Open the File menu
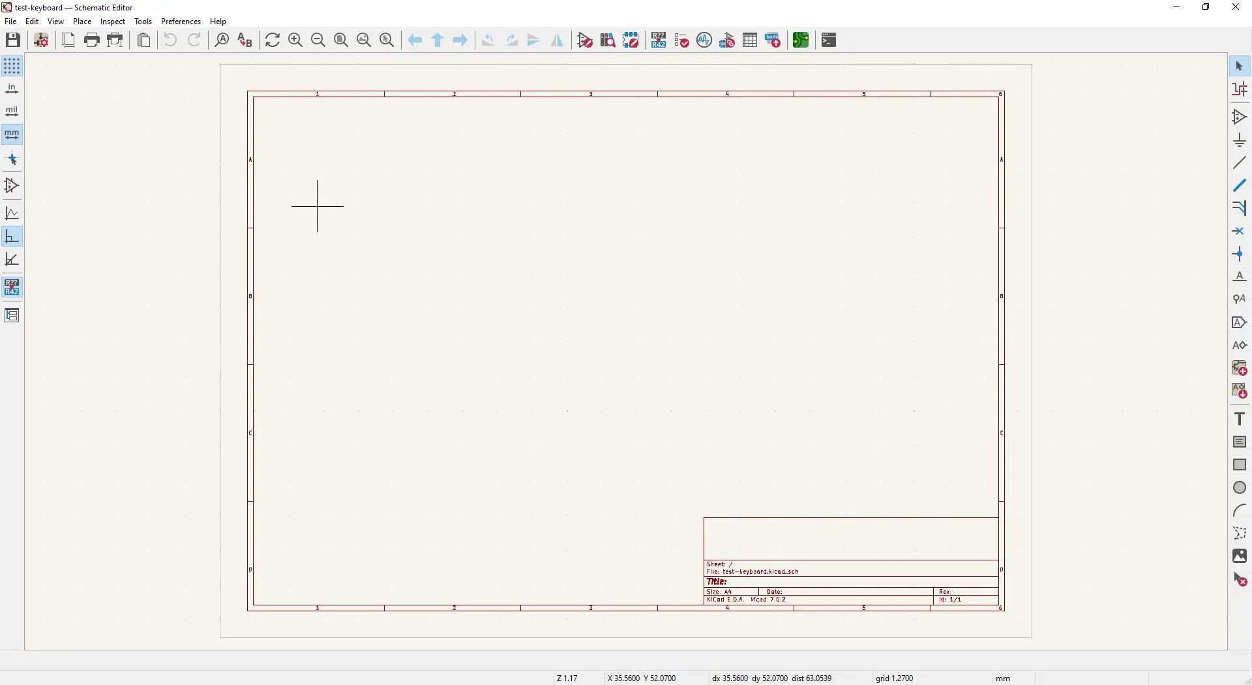The height and width of the screenshot is (685, 1252). 11,22
